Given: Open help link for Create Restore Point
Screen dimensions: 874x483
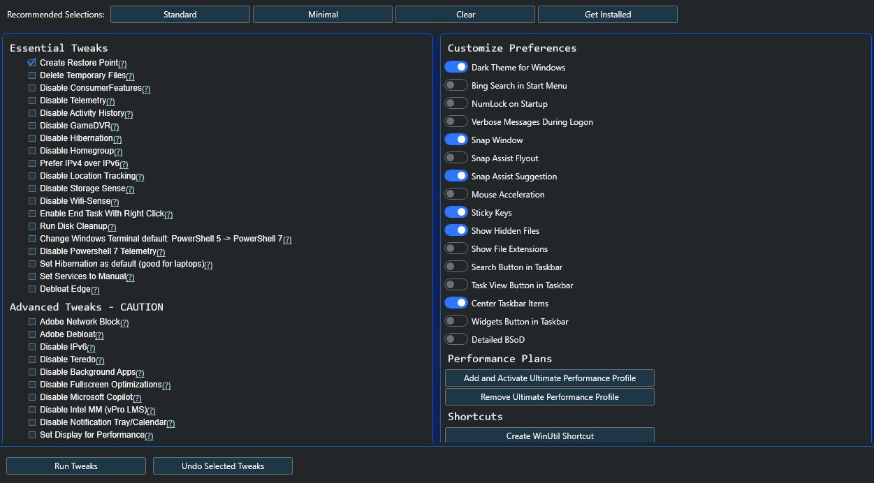Looking at the screenshot, I should (x=122, y=64).
